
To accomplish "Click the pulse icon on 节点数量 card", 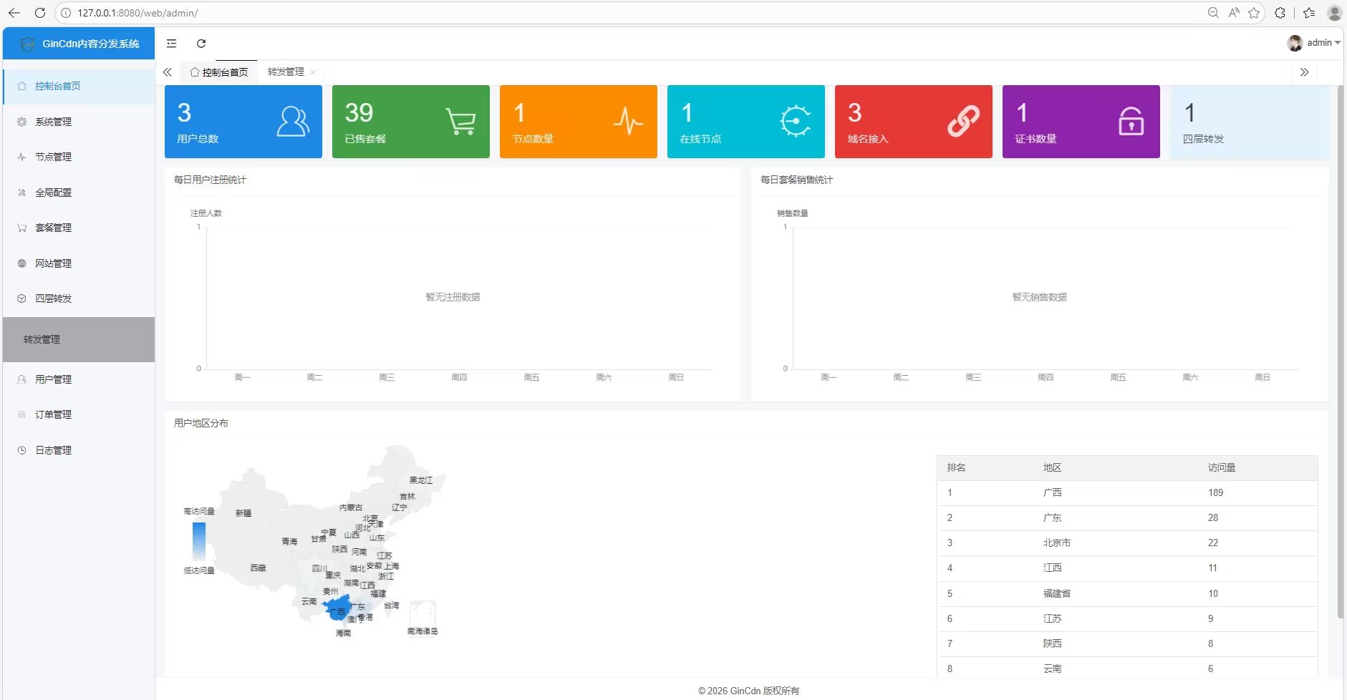I will (628, 122).
